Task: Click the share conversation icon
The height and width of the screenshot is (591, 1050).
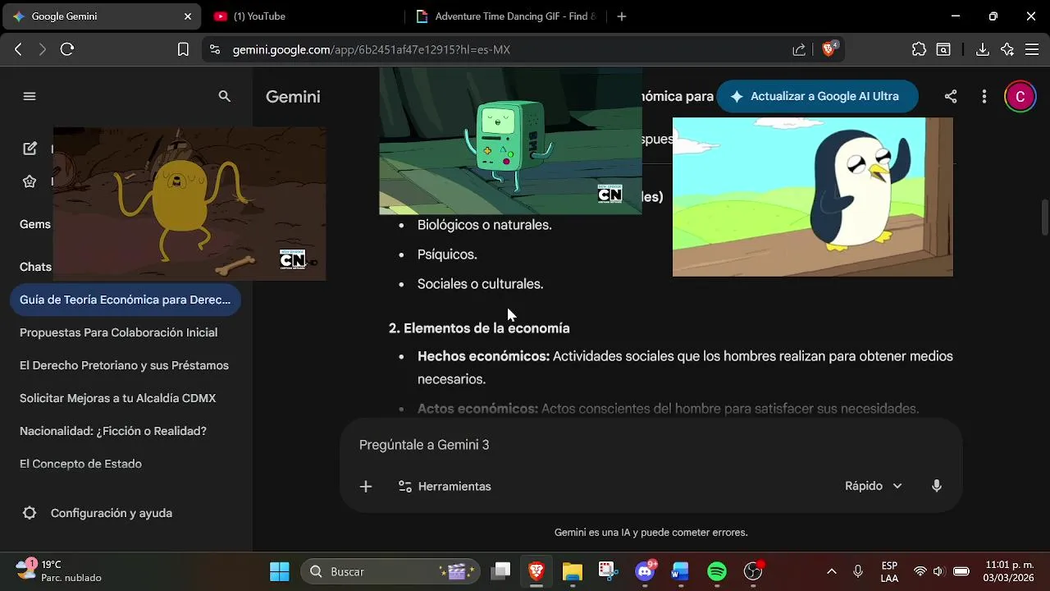Action: pyautogui.click(x=951, y=96)
